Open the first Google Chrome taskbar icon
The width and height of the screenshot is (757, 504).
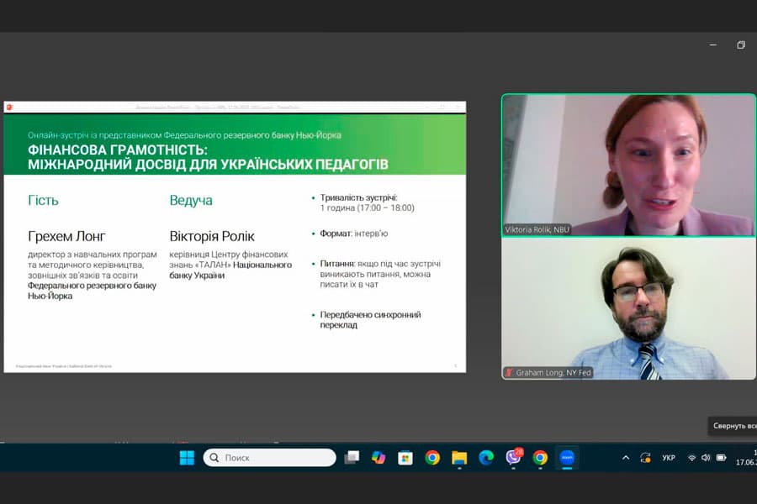tap(432, 458)
